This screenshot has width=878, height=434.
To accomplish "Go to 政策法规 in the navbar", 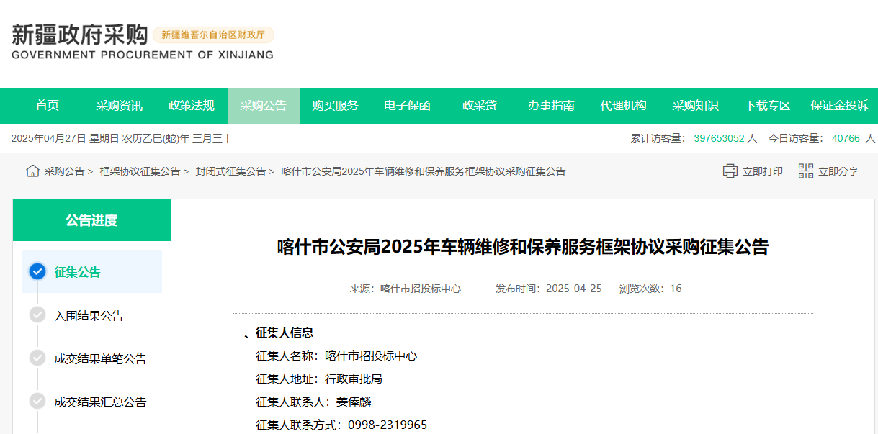I will click(x=192, y=106).
